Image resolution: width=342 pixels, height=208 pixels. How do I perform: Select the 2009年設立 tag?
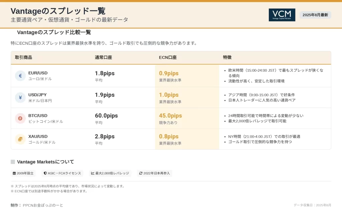coord(23,173)
